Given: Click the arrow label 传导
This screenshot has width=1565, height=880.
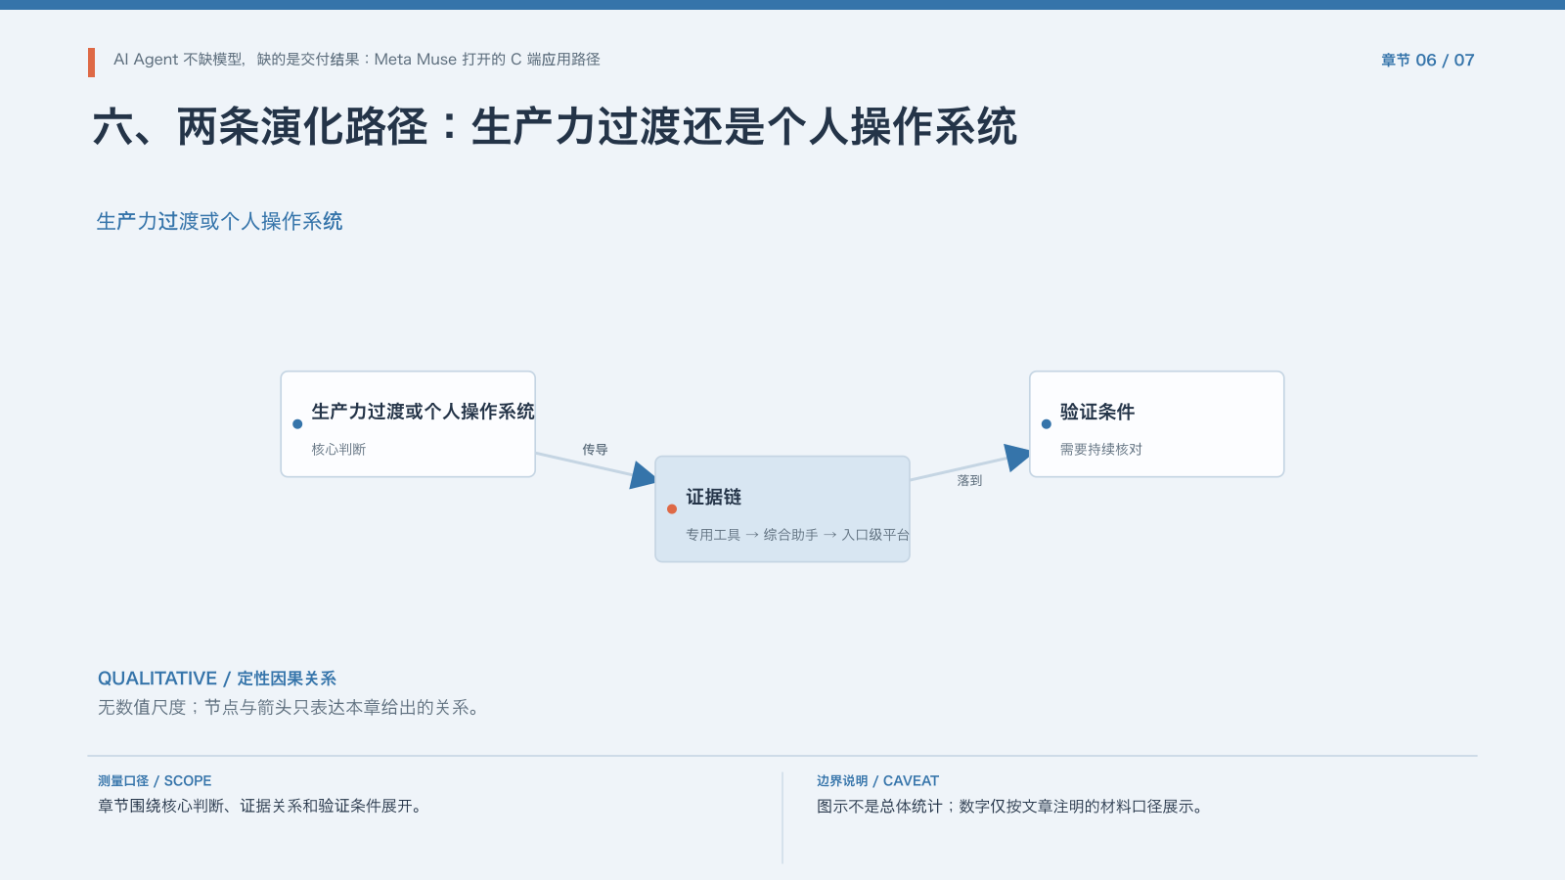Looking at the screenshot, I should 595,450.
